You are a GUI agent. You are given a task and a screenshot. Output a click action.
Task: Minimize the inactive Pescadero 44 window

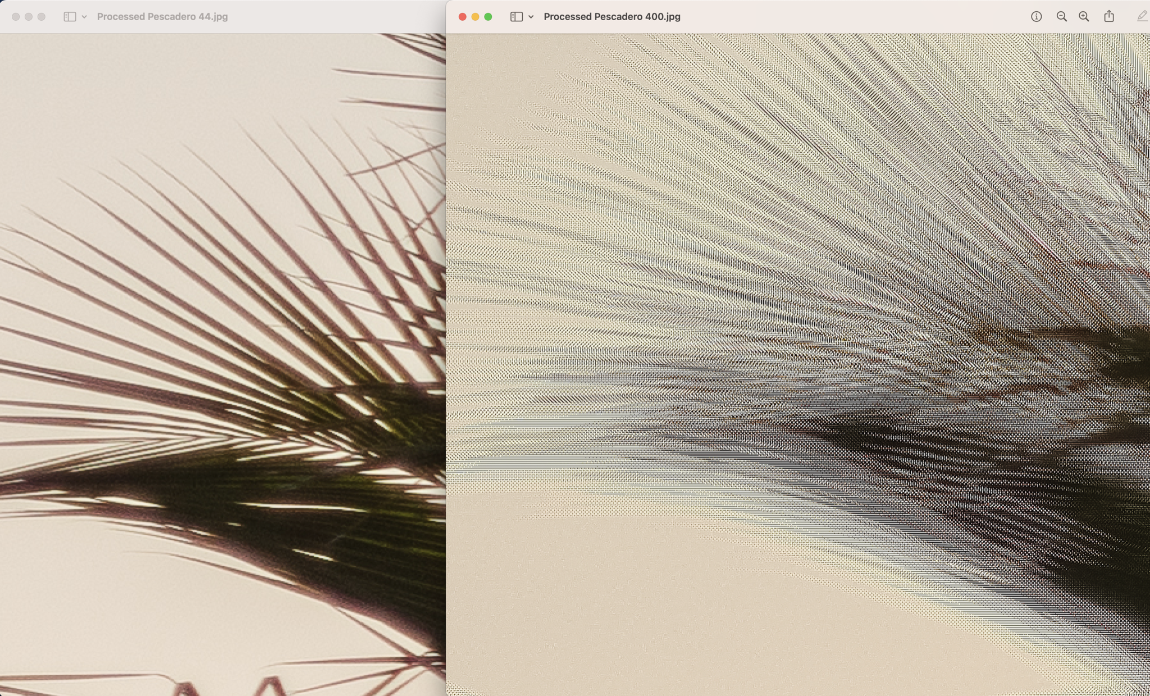pyautogui.click(x=29, y=17)
